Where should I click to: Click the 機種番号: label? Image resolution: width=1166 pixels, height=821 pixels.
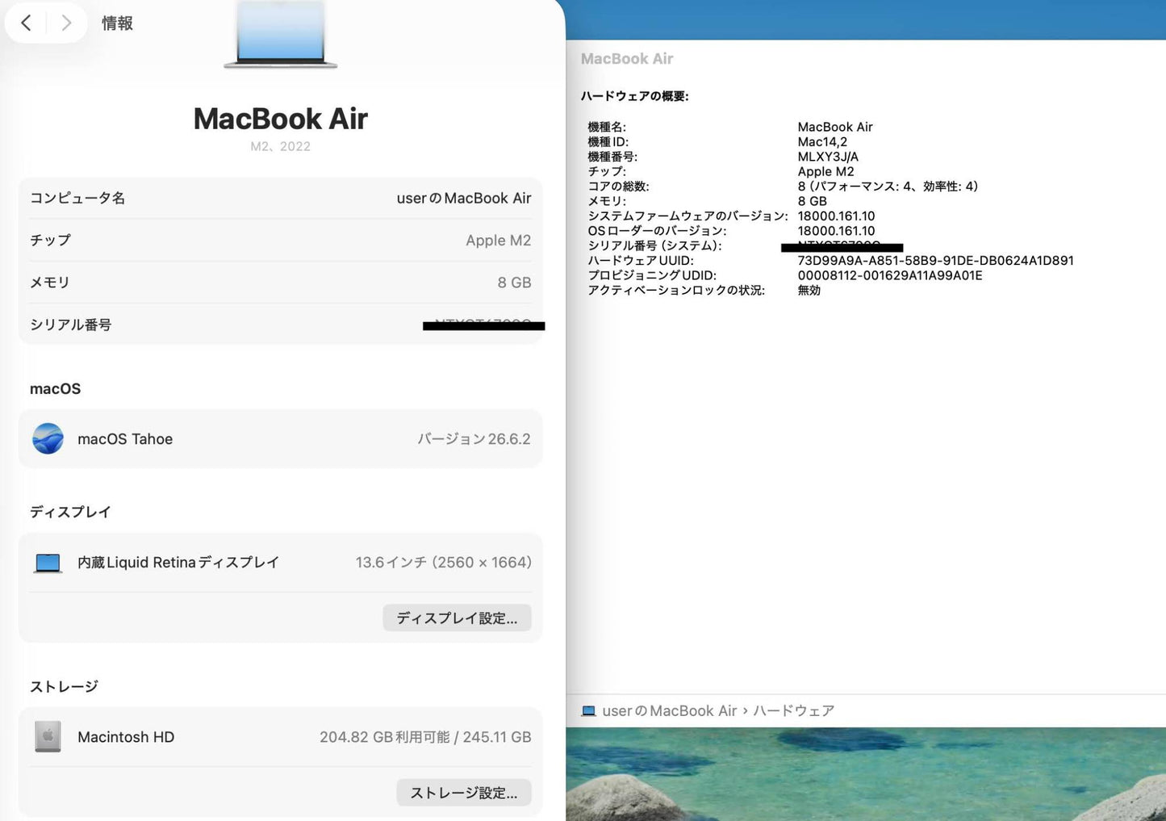612,157
